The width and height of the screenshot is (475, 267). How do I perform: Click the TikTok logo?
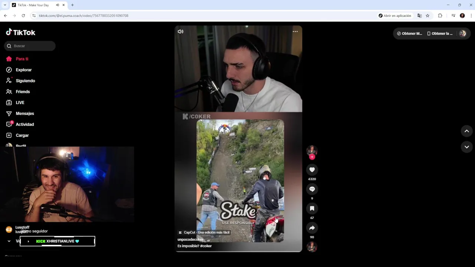[20, 32]
